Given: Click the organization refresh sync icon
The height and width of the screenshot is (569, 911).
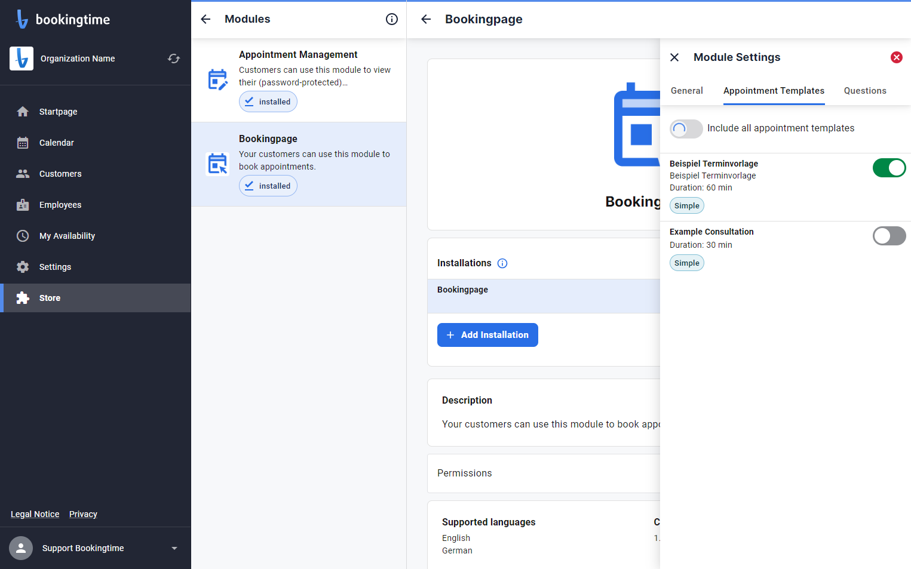Looking at the screenshot, I should pos(174,59).
